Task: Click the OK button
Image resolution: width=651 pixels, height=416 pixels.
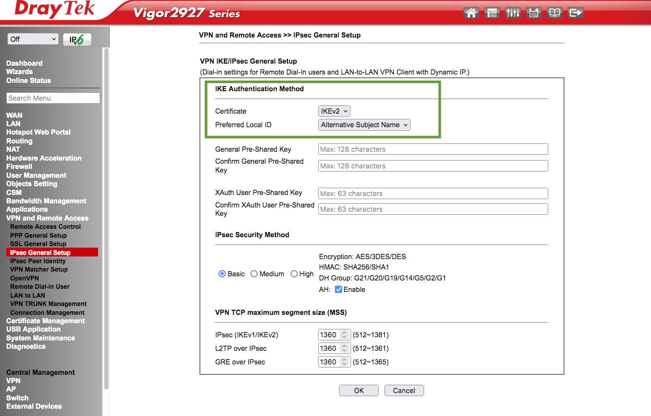Action: 358,390
